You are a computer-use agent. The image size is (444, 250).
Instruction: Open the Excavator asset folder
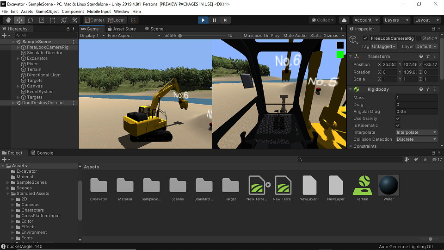[99, 188]
